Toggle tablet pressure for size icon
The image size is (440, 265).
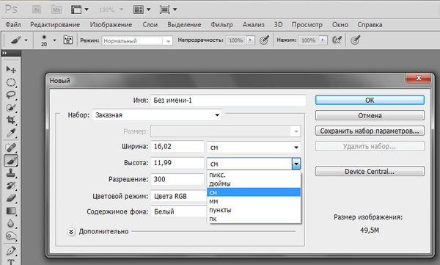click(x=355, y=40)
